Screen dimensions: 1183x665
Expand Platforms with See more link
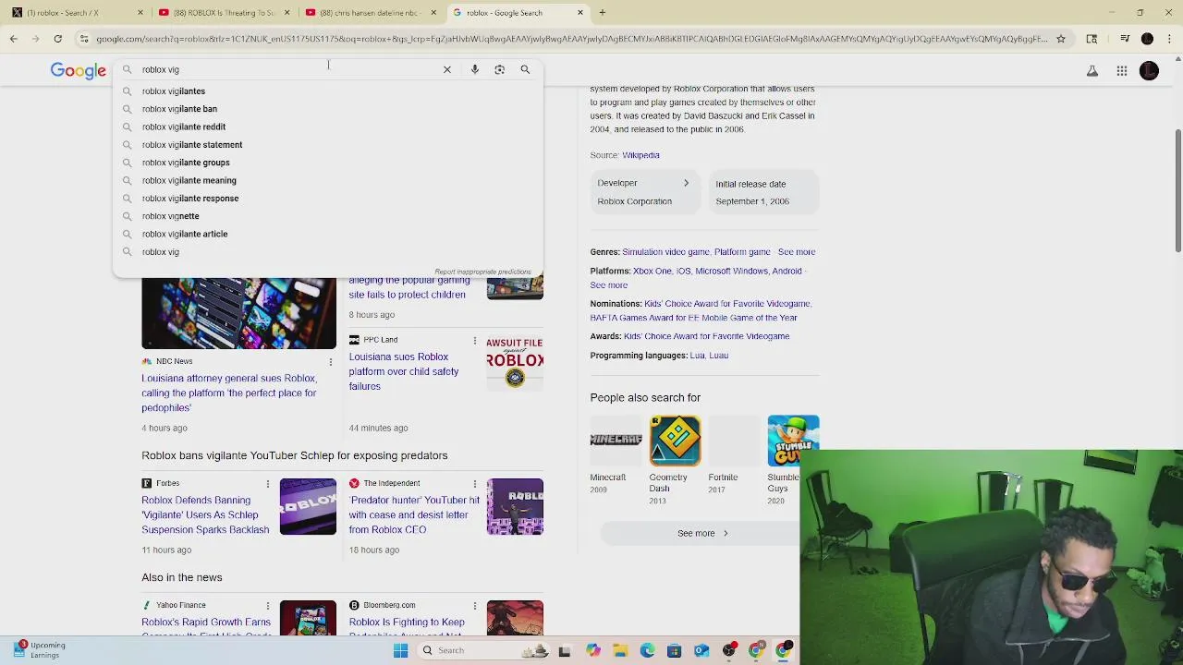[x=609, y=285]
